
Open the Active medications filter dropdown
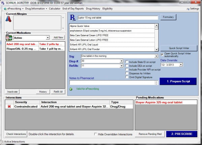pyautogui.click(x=47, y=38)
